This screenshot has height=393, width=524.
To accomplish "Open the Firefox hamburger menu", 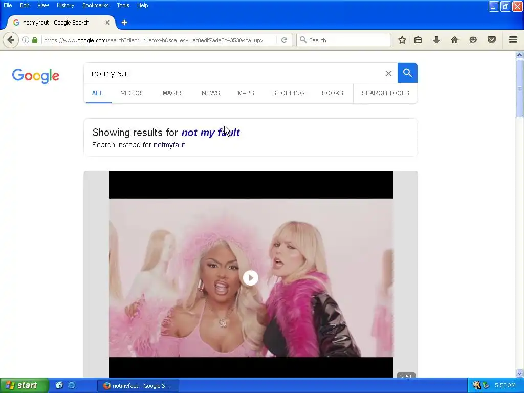I will click(513, 40).
